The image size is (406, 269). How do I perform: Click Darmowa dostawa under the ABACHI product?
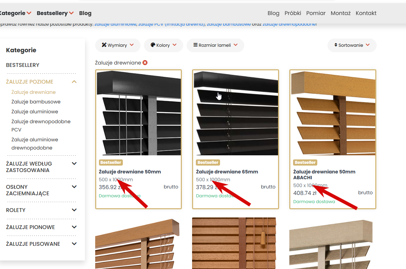tap(314, 202)
